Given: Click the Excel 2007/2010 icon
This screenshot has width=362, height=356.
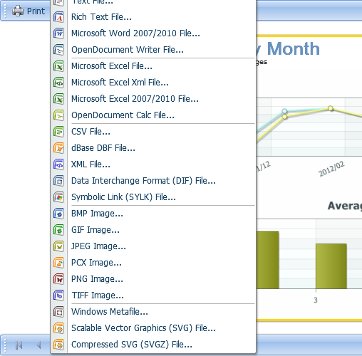Looking at the screenshot, I should pos(58,99).
